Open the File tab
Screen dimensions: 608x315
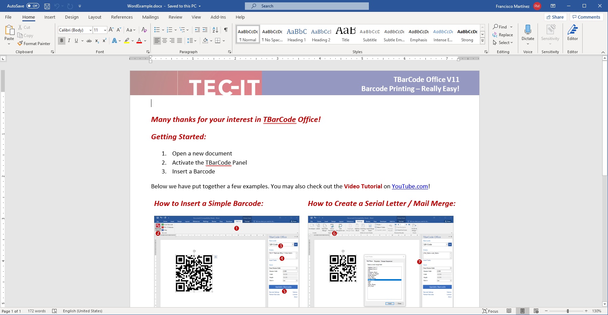pos(8,17)
